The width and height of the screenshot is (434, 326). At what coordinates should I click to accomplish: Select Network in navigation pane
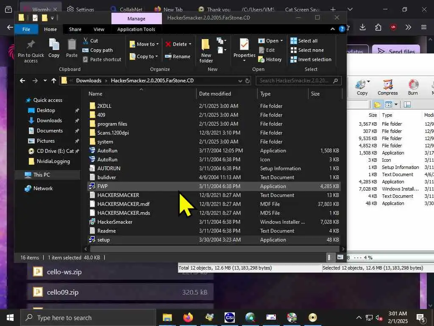43,188
